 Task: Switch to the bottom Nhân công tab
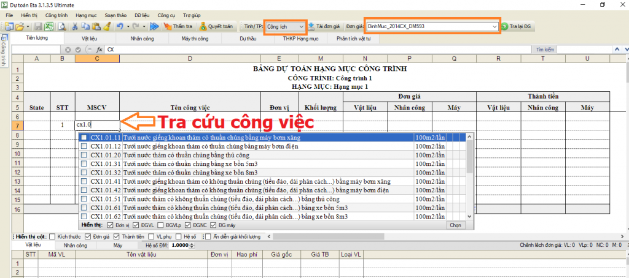(x=75, y=245)
